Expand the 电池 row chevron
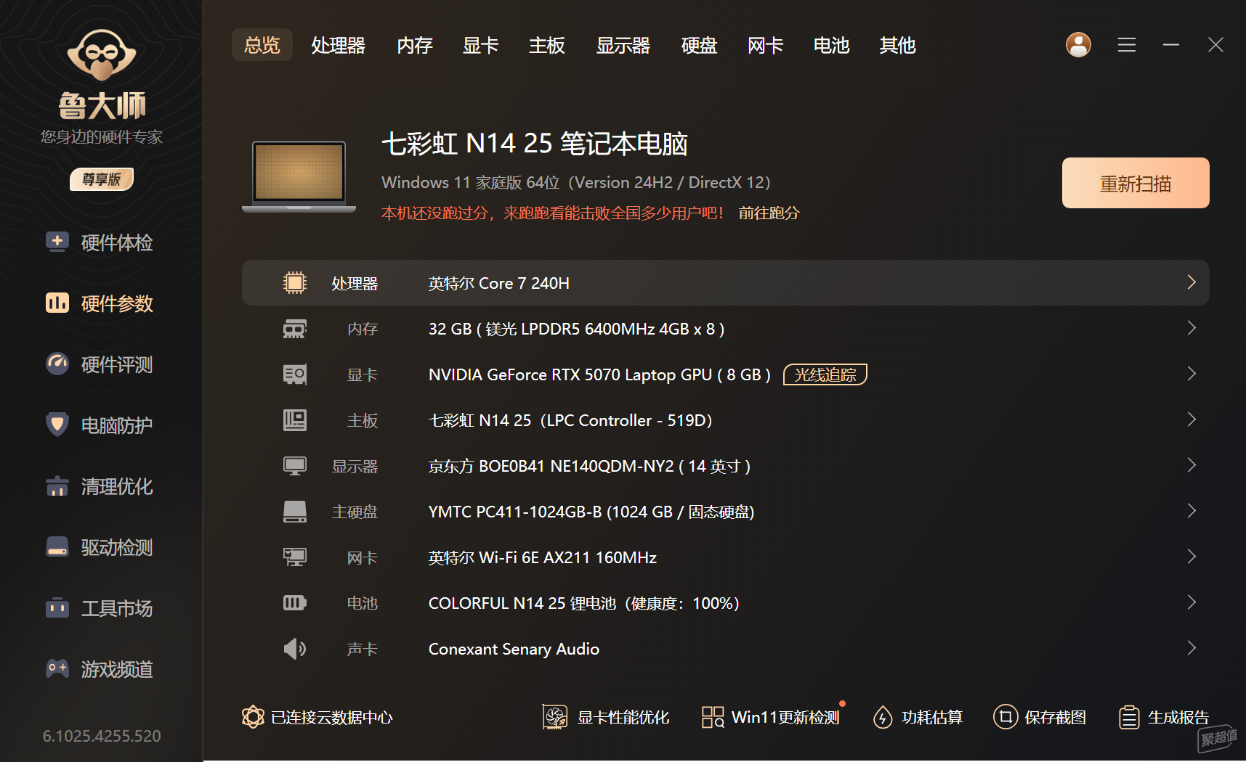Image resolution: width=1246 pixels, height=762 pixels. [x=1192, y=602]
